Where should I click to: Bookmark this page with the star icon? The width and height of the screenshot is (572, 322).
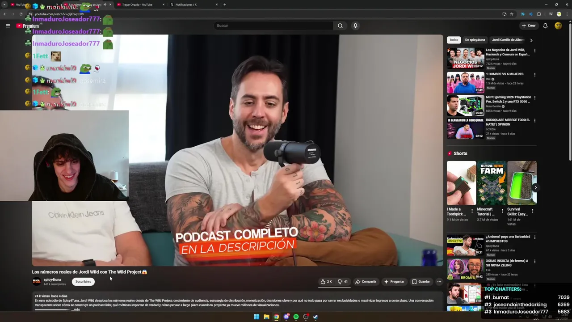[512, 14]
